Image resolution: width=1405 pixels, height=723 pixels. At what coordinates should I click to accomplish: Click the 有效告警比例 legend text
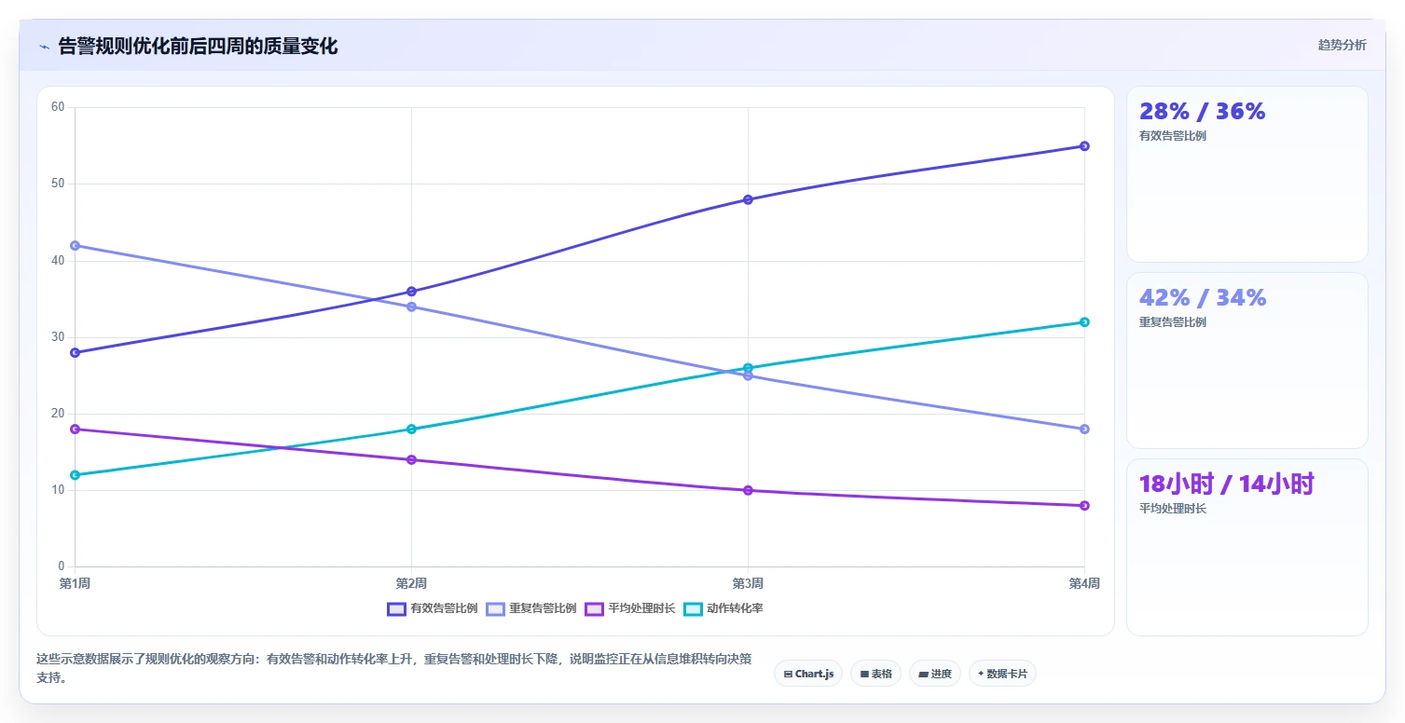(x=444, y=609)
